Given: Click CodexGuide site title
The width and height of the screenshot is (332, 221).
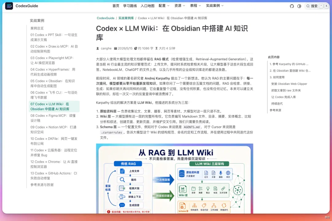Looking at the screenshot, I should (x=27, y=6).
